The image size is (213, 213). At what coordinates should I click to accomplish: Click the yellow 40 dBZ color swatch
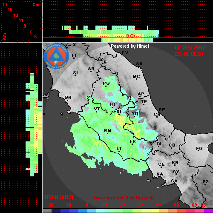155,211
